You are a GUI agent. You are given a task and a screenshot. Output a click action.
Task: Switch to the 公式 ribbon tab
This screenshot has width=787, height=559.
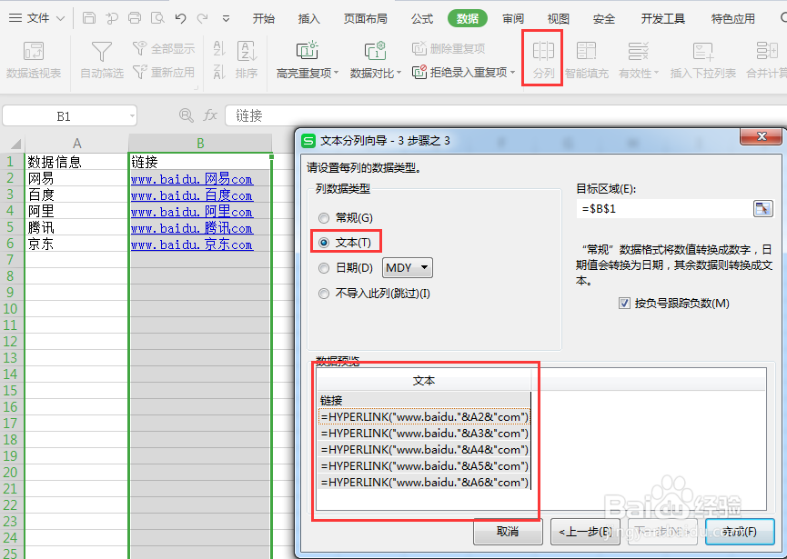click(420, 17)
